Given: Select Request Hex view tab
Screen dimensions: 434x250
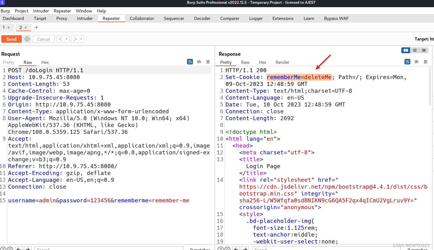Looking at the screenshot, I should pos(45,62).
